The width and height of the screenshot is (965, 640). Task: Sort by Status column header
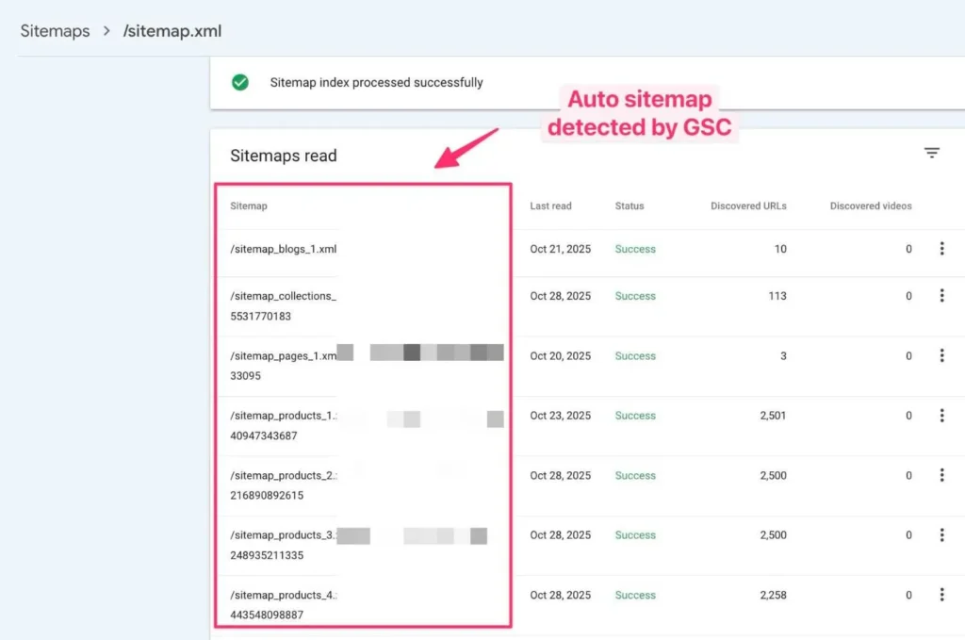[x=630, y=206]
